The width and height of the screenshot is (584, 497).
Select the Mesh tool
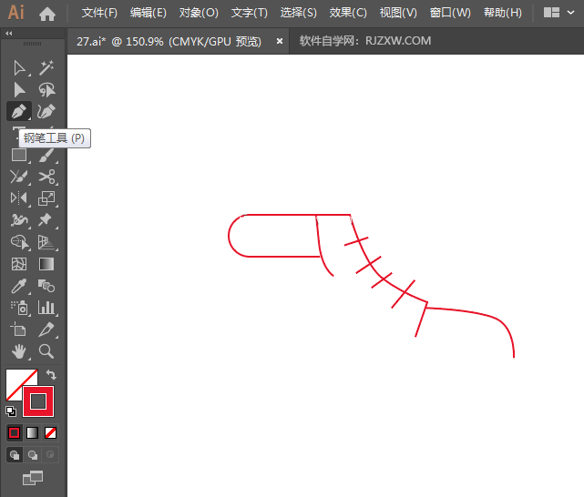coord(19,264)
